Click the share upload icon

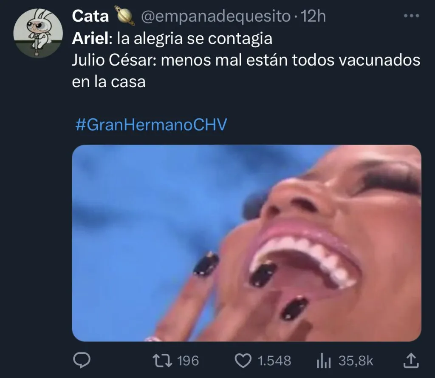click(x=411, y=361)
